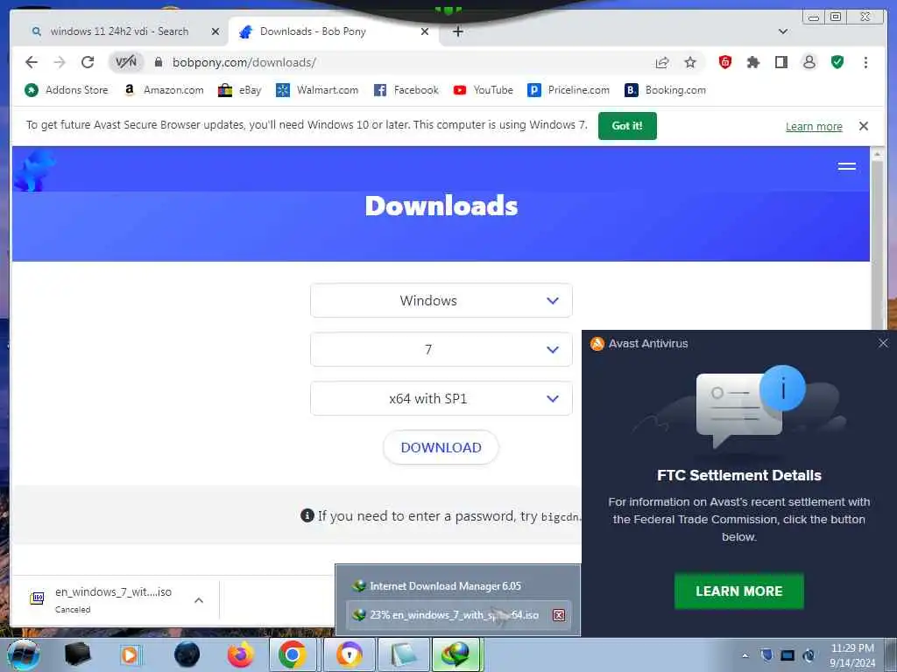Click the browser forward arrow
Screen dimensions: 897x672
(x=60, y=62)
